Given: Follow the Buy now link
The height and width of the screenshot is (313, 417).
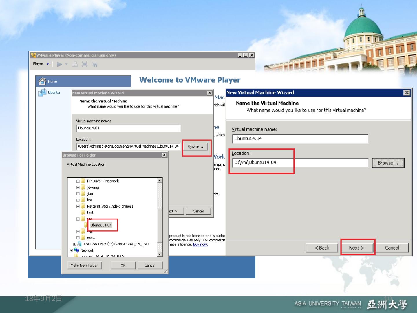Looking at the screenshot, I should (200, 244).
